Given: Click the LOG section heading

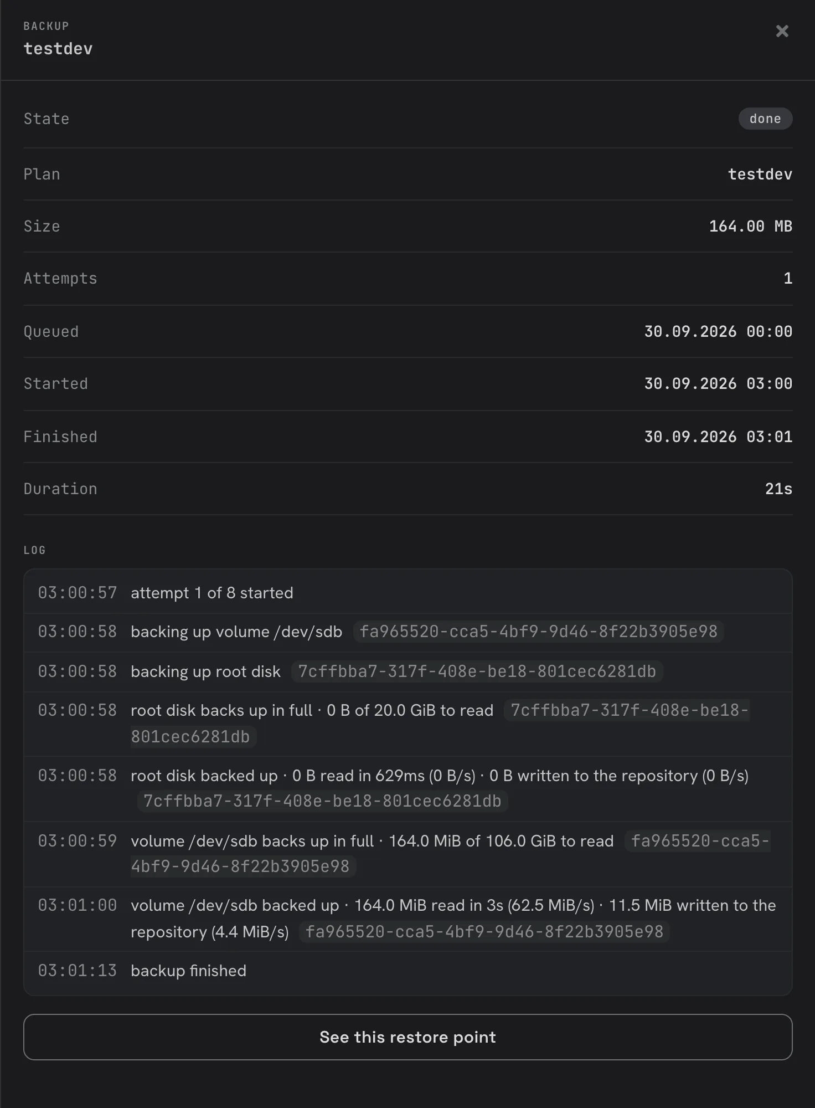Looking at the screenshot, I should (x=34, y=550).
